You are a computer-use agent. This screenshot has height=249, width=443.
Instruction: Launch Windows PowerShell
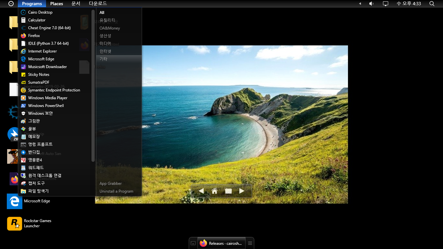click(x=55, y=106)
